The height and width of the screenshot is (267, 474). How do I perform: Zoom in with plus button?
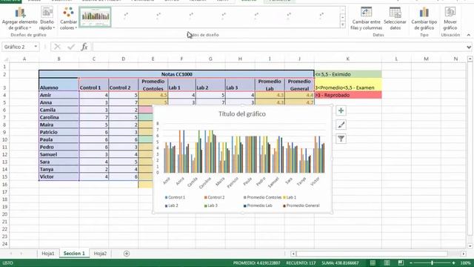point(454,263)
